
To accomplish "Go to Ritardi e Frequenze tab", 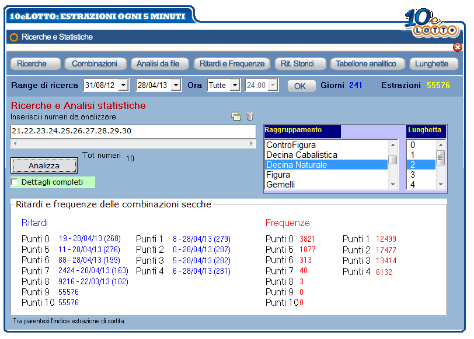I will [x=232, y=64].
